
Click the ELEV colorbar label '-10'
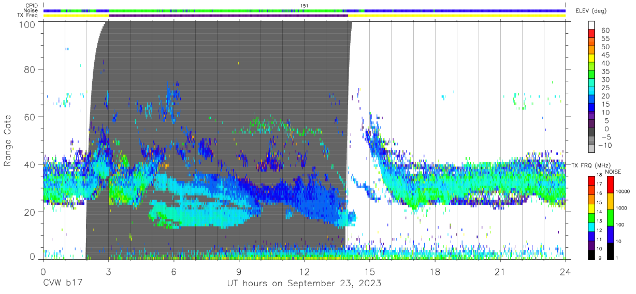click(605, 145)
